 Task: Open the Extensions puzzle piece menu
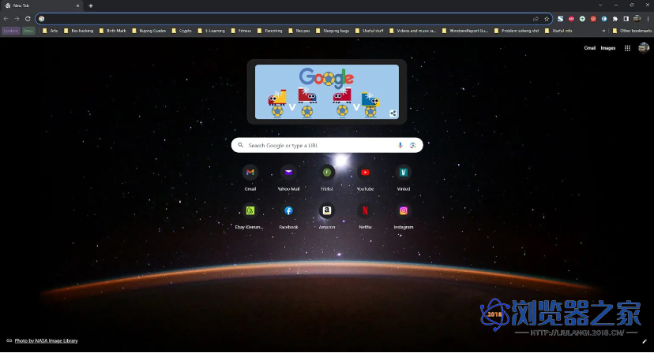coord(615,19)
